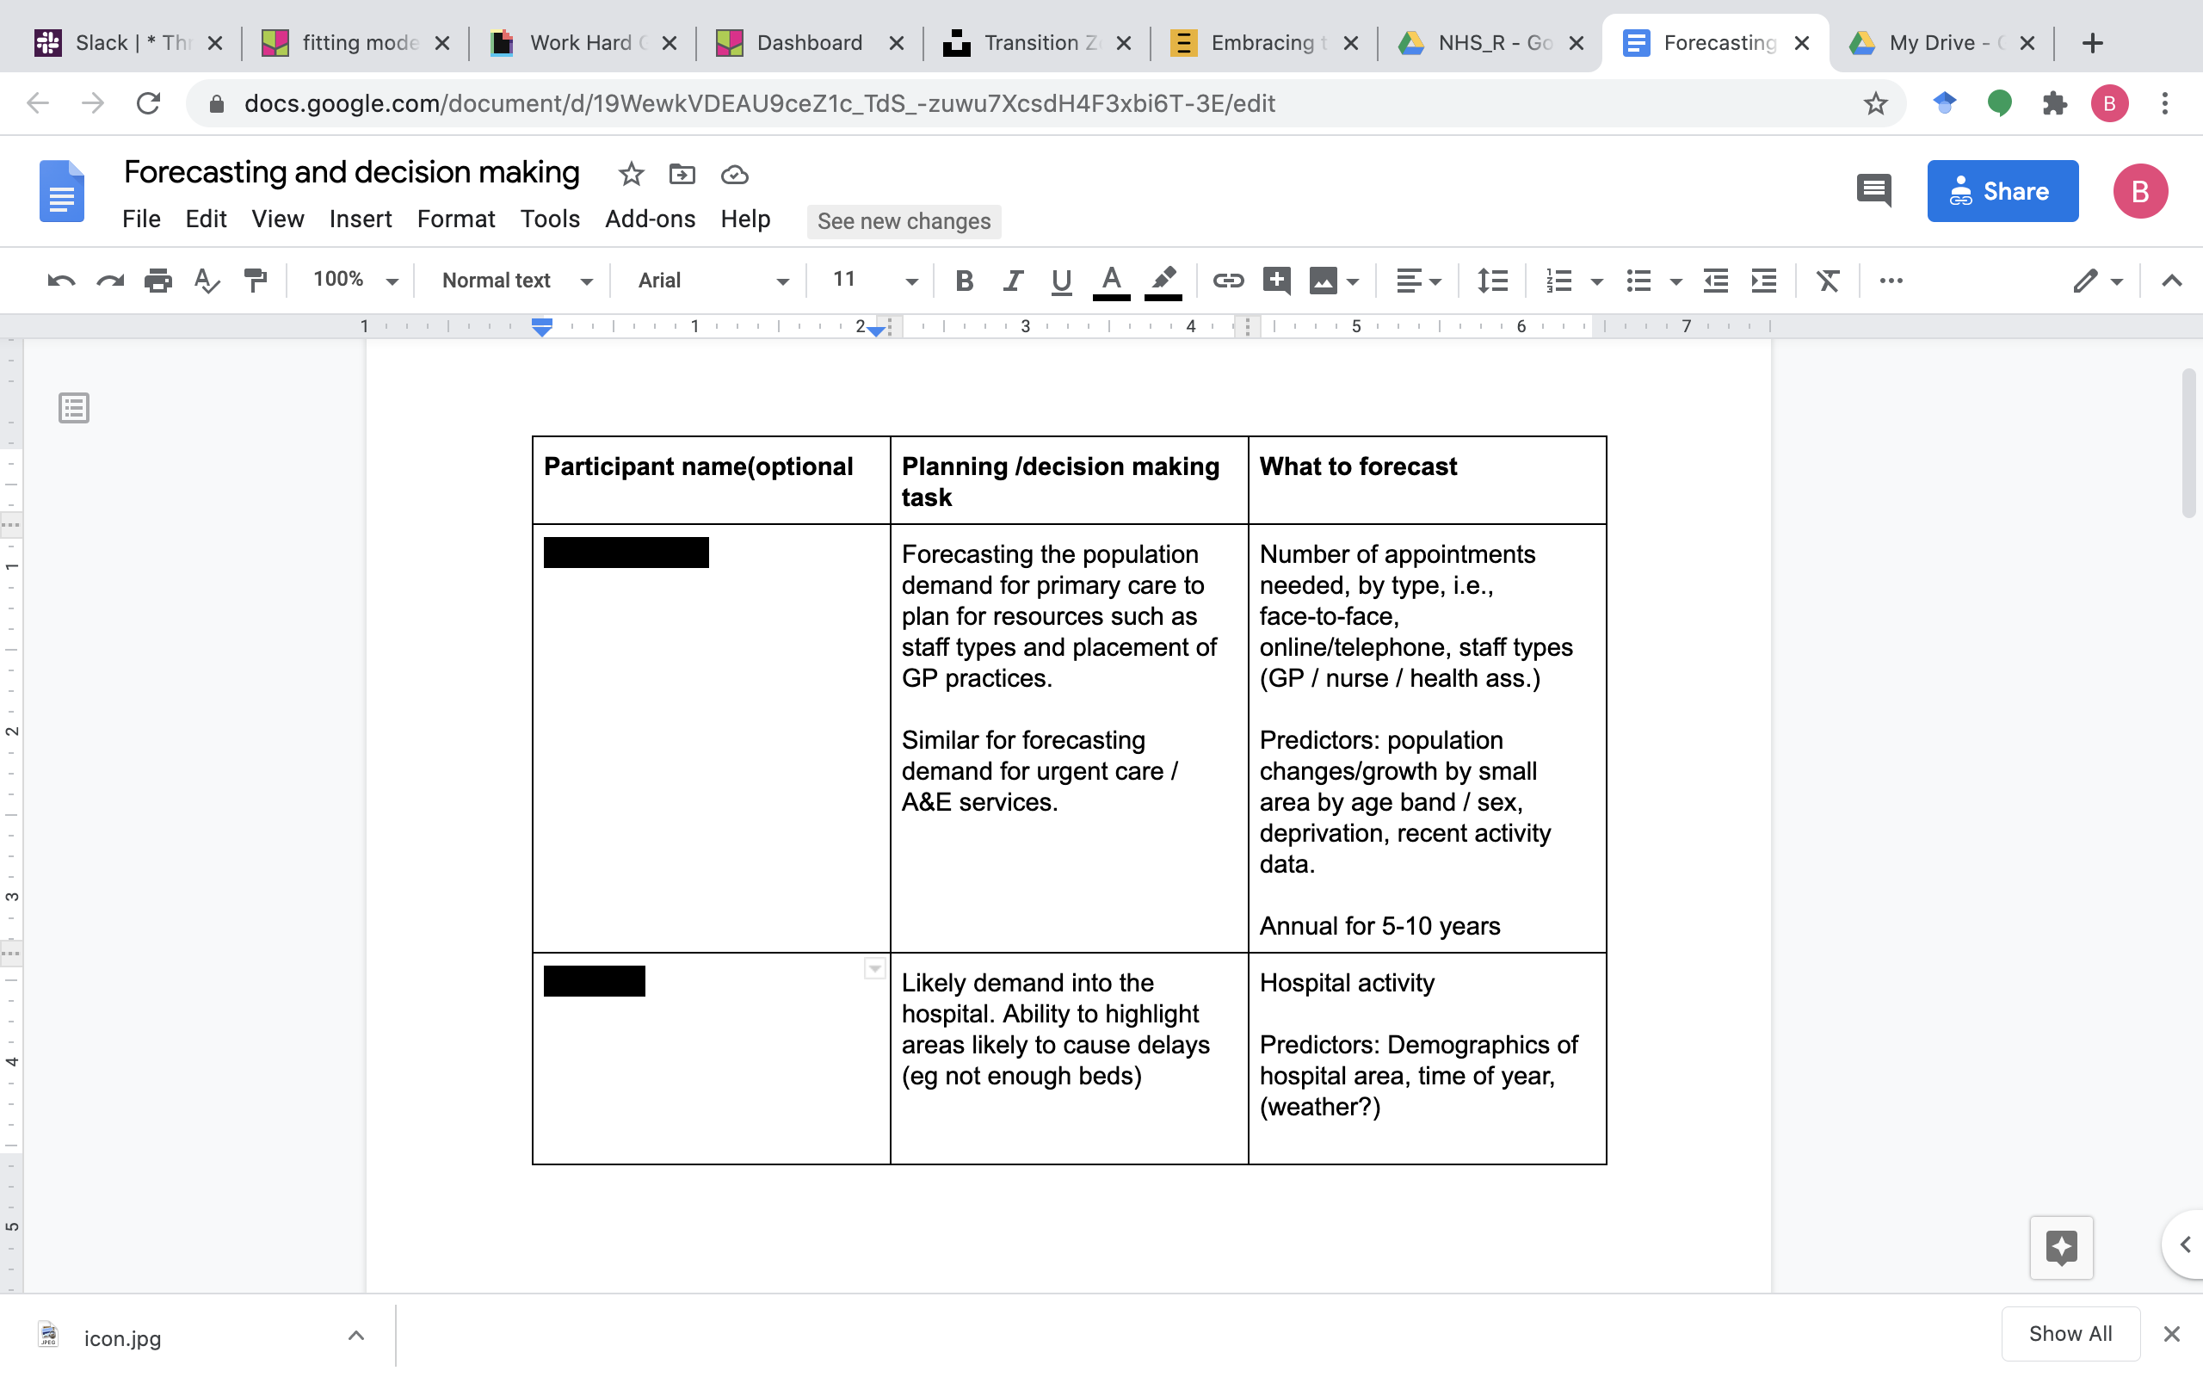Insert a link from toolbar
Screen dimensions: 2203x1377
point(1228,281)
